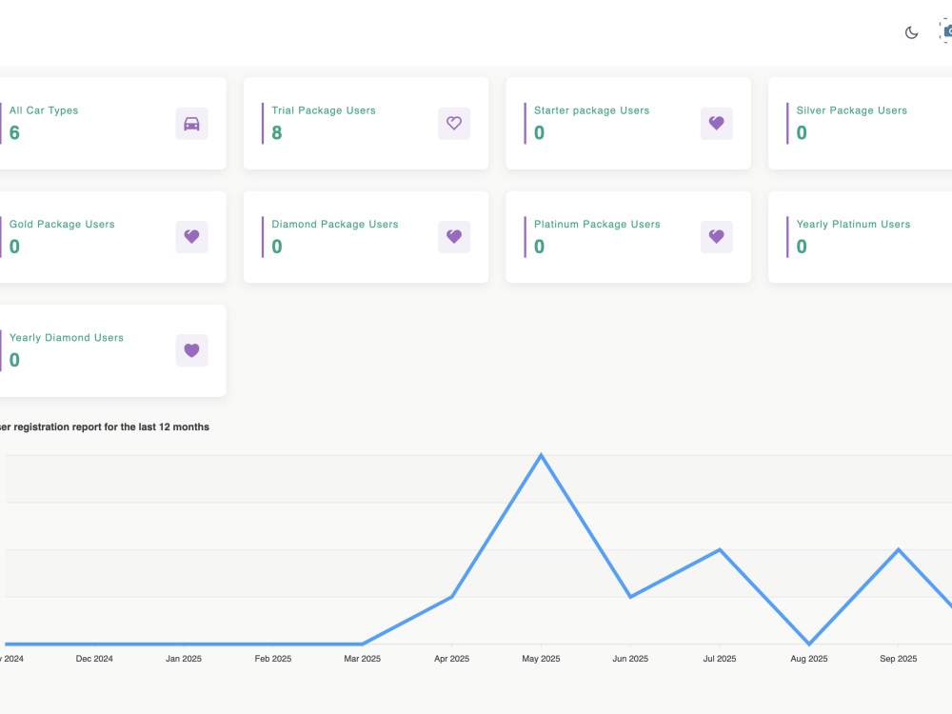Click the heart icon for Starter package Users

[717, 123]
